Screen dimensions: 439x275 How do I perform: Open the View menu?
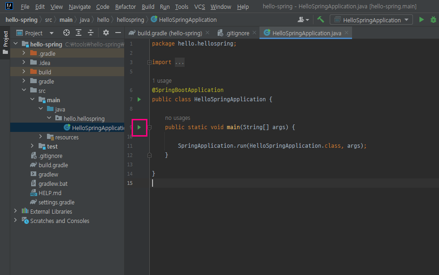(57, 7)
